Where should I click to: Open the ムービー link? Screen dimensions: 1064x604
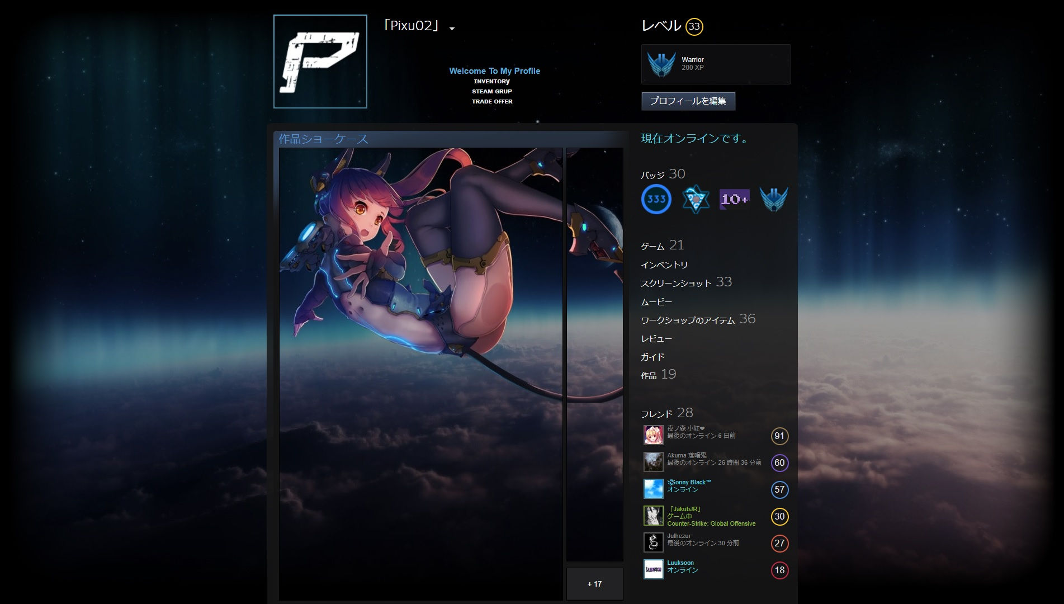pos(656,302)
